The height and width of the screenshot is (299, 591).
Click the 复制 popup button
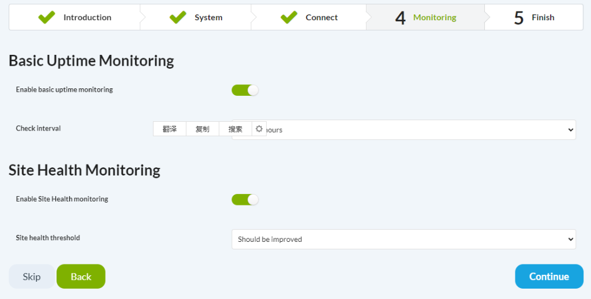pyautogui.click(x=203, y=129)
